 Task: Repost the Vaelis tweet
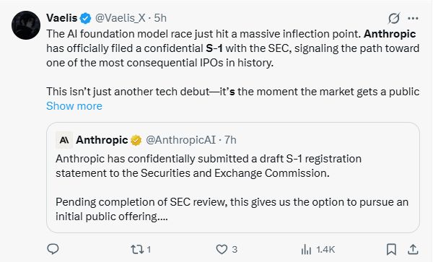point(137,249)
